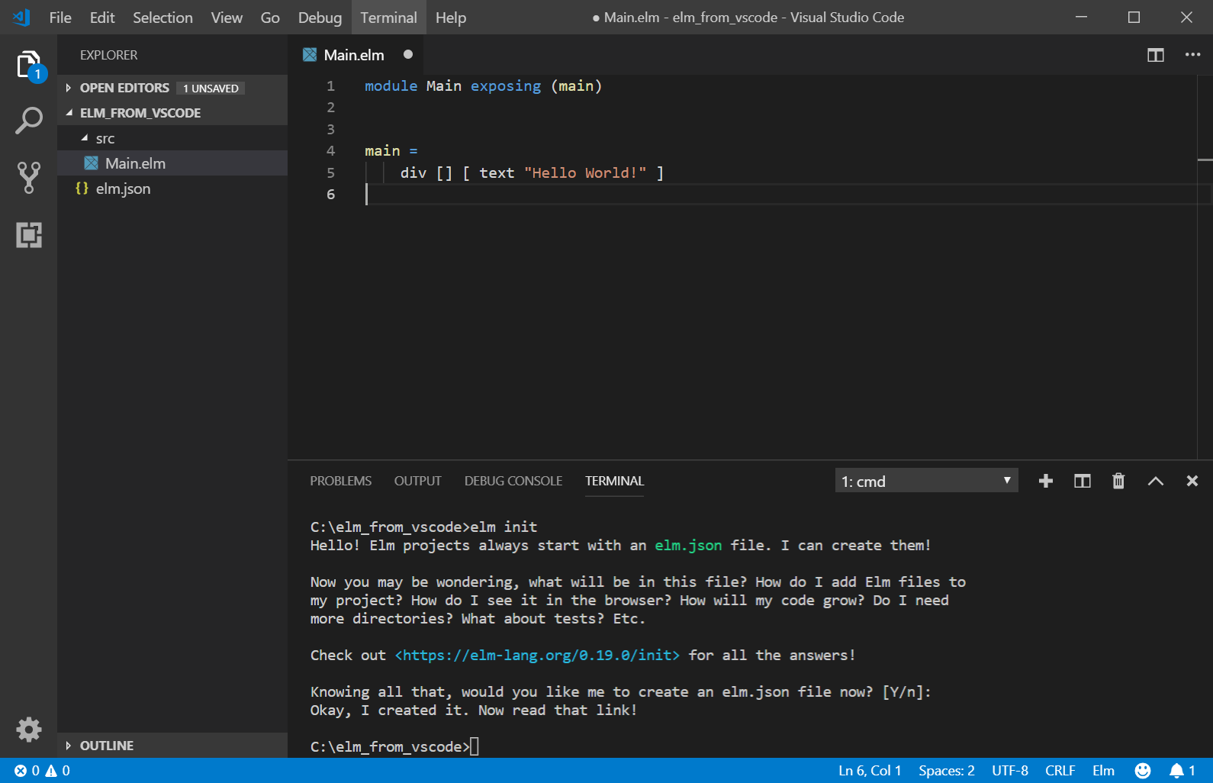Viewport: 1213px width, 783px height.
Task: Open the terminal selector dropdown "1: cmd"
Action: click(926, 481)
